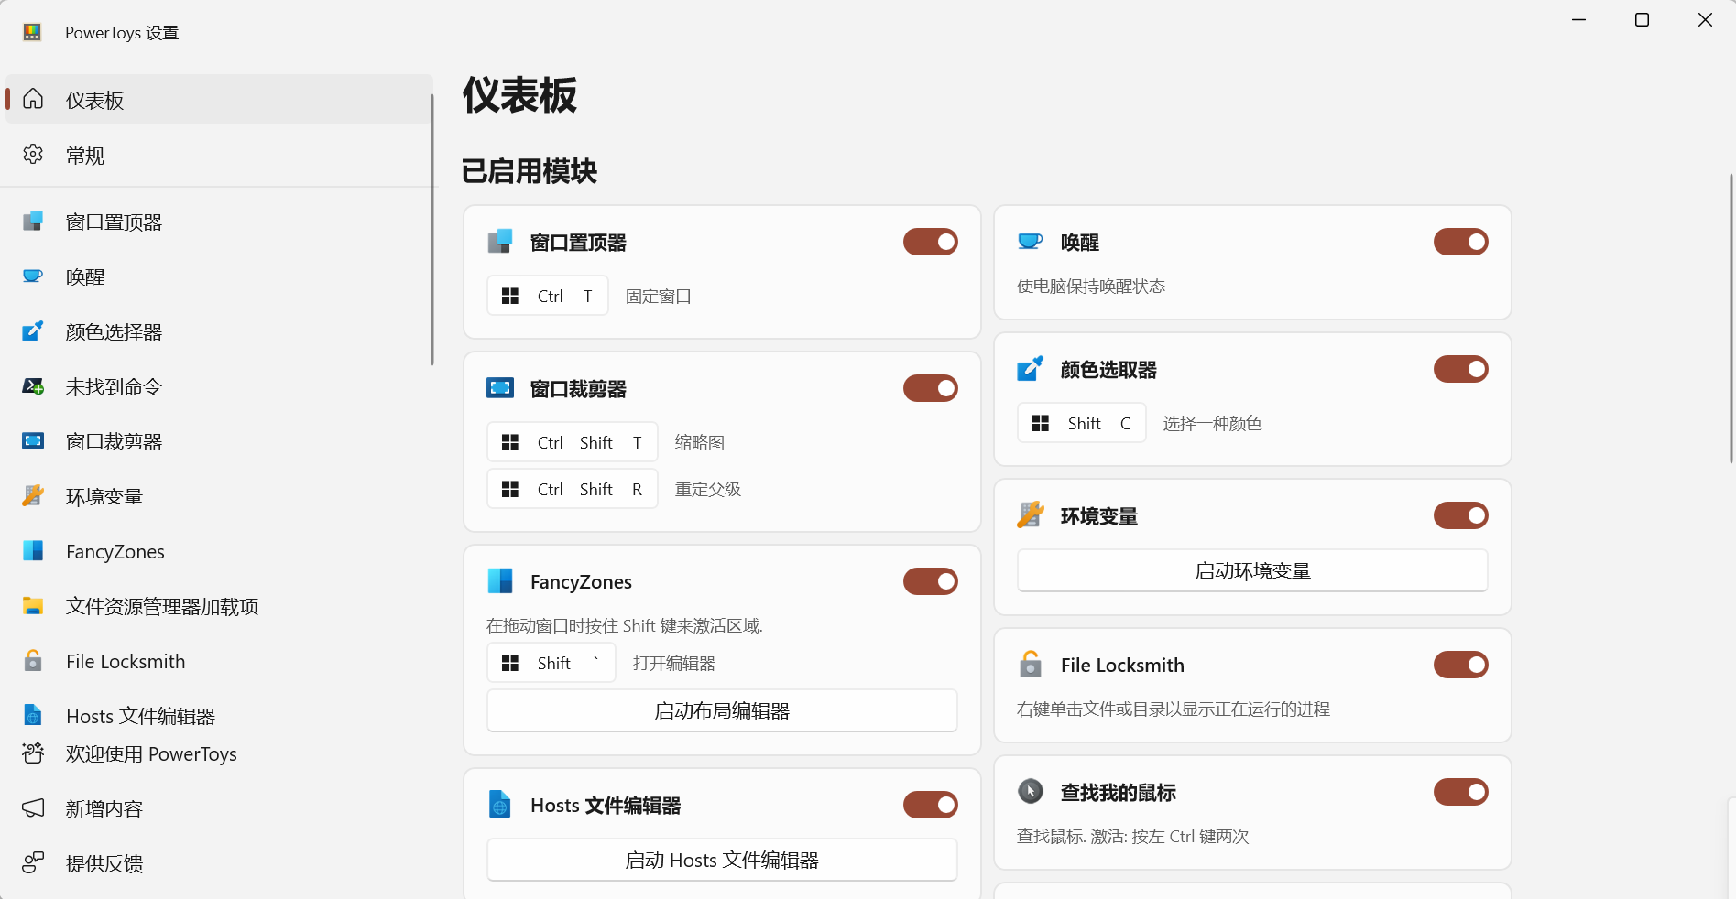Turn off the File Locksmith toggle
Viewport: 1736px width, 899px height.
(x=1461, y=665)
